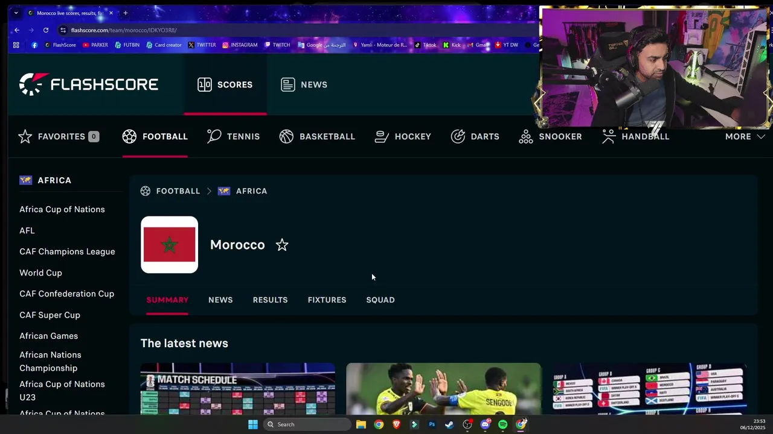Open Steam from the taskbar

tap(449, 424)
